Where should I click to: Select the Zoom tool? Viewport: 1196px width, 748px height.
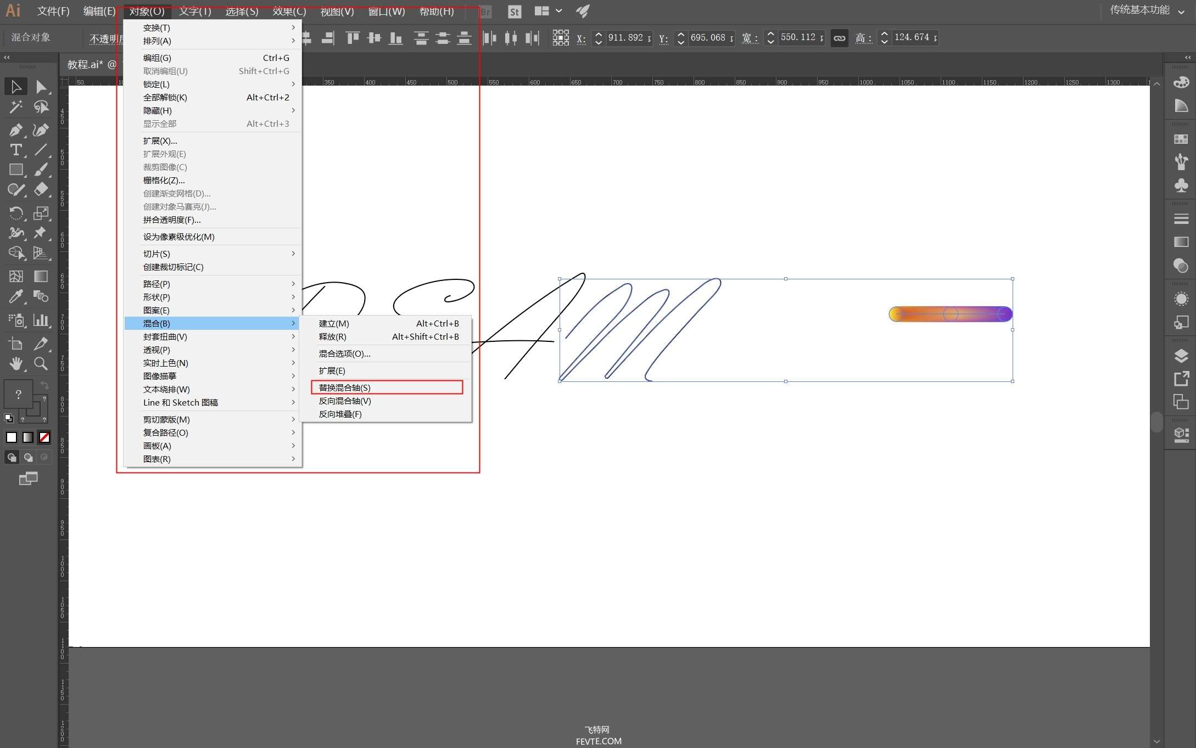(41, 363)
